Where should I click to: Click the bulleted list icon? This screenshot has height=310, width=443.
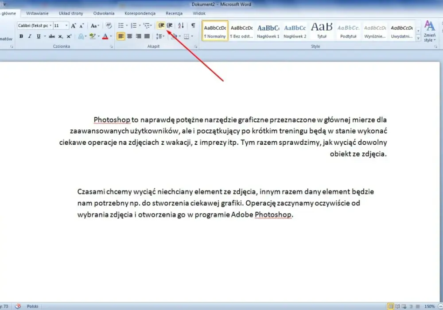121,26
